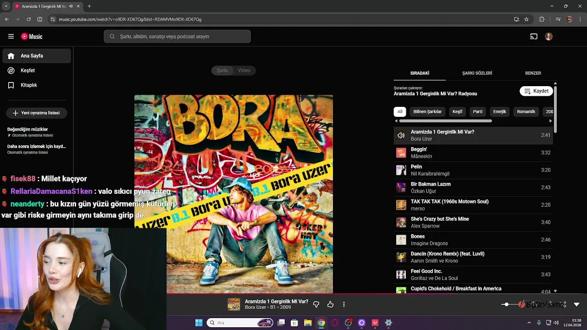Image resolution: width=587 pixels, height=330 pixels.
Task: Go to Ana Sayfa in sidebar
Action: (37, 56)
